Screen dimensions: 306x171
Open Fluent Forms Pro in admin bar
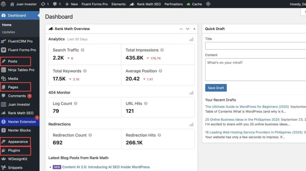pyautogui.click(x=94, y=4)
